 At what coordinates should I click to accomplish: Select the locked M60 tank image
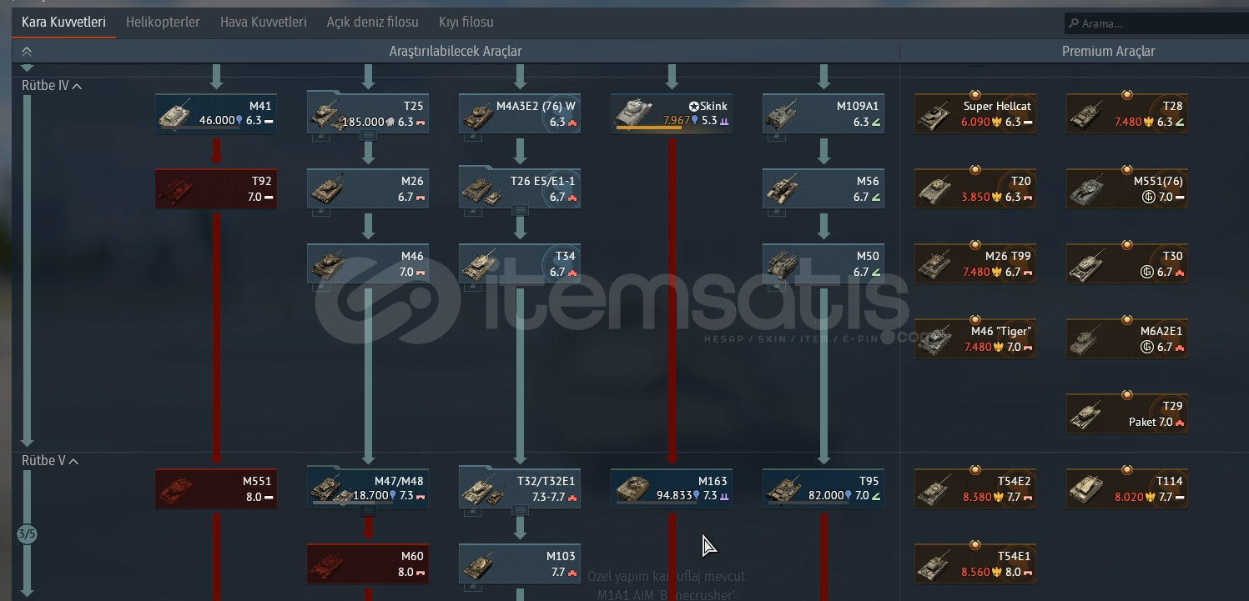point(329,565)
